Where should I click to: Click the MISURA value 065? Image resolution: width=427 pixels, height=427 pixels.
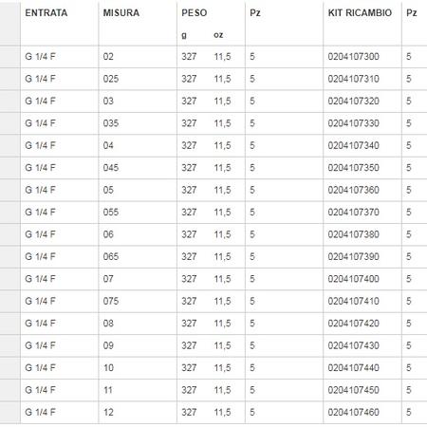coord(111,256)
